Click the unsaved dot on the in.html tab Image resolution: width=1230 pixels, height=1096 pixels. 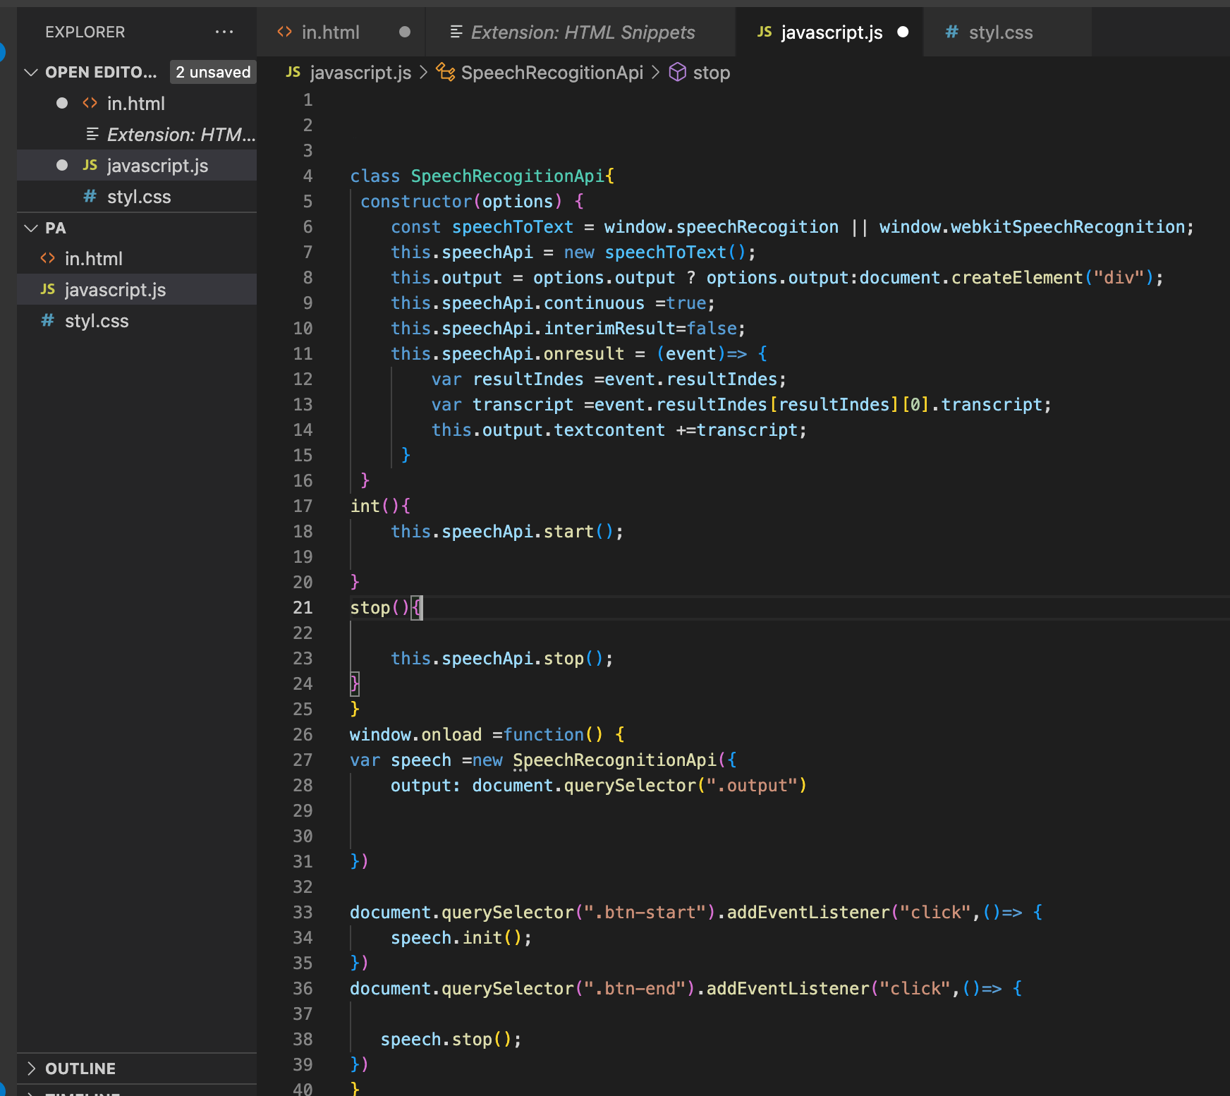click(x=405, y=32)
